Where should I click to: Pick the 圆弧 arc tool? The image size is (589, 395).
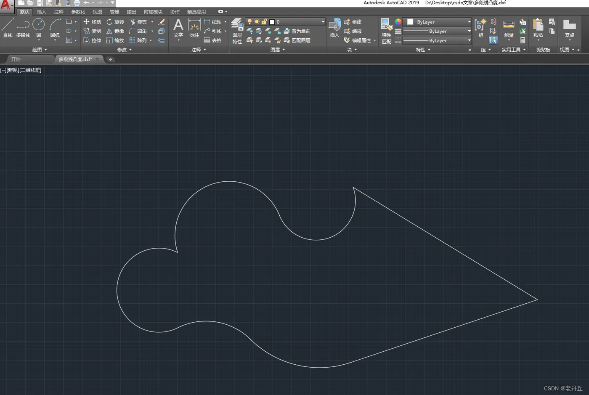coord(55,28)
